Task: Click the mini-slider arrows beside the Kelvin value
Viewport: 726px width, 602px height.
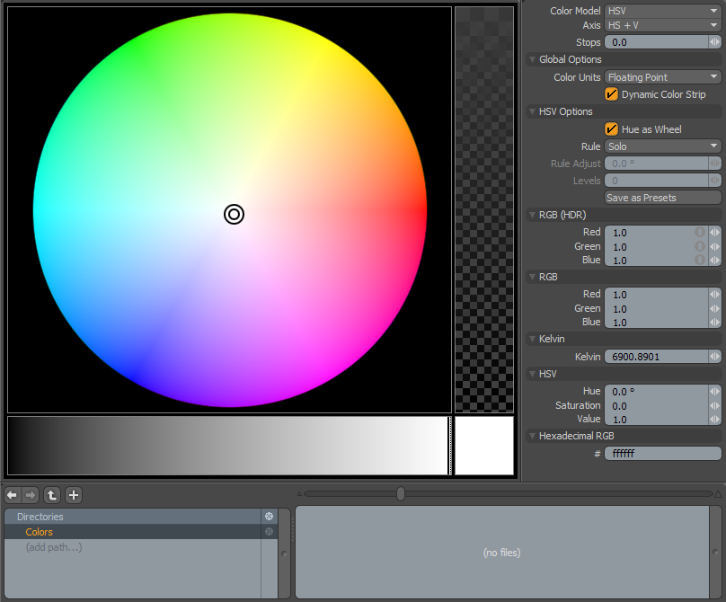Action: point(714,356)
